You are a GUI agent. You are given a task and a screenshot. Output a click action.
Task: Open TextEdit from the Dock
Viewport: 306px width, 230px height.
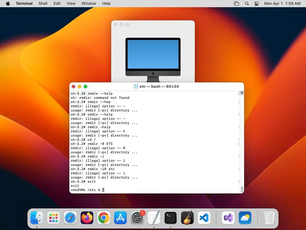point(154,218)
